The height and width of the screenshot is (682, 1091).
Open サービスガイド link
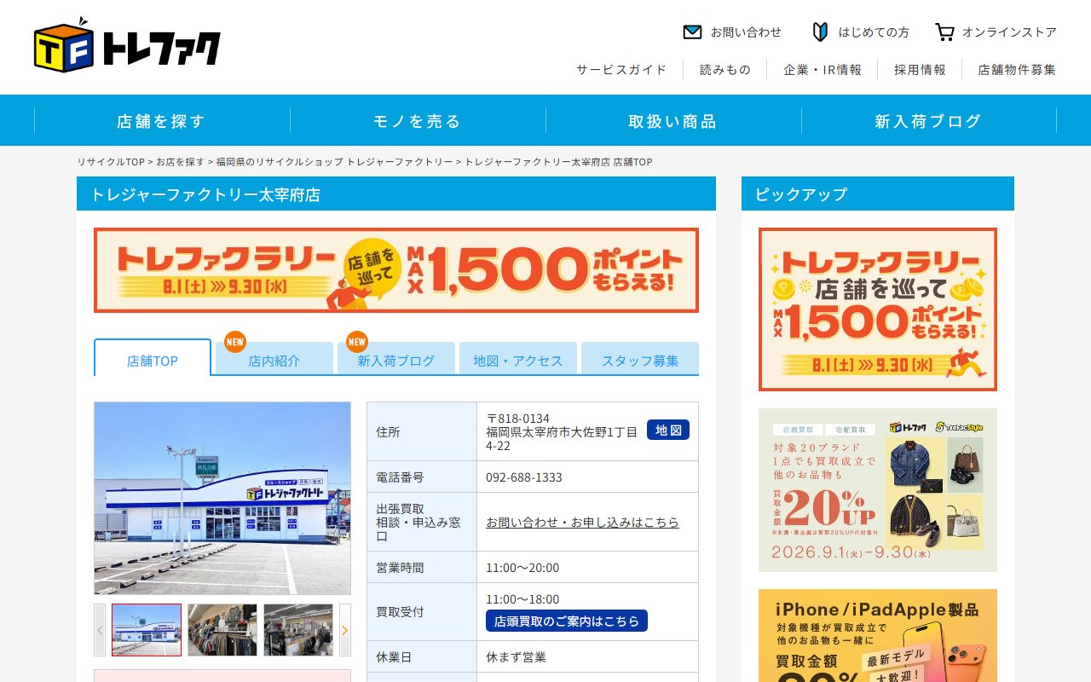[x=621, y=70]
